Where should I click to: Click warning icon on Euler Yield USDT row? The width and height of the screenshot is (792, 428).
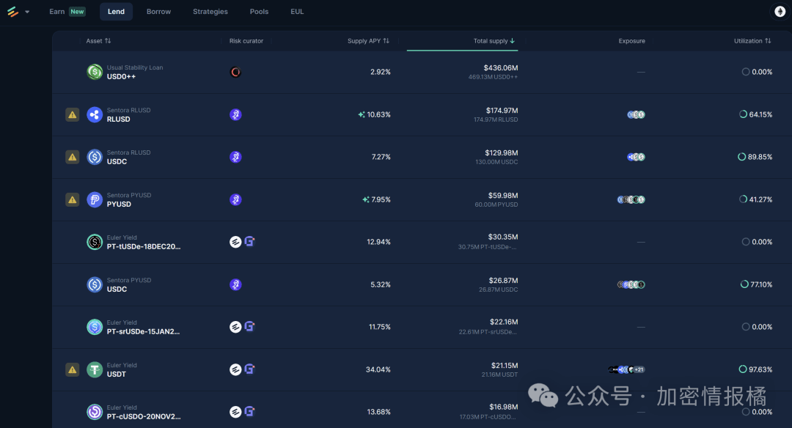tap(72, 369)
